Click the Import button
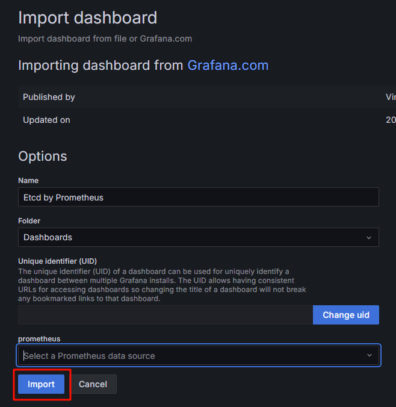396x407 pixels. click(41, 384)
